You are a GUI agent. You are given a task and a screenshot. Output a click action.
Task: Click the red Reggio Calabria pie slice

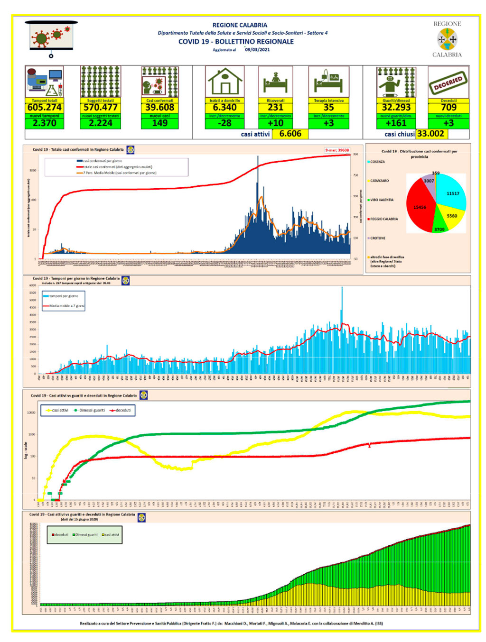[x=420, y=206]
